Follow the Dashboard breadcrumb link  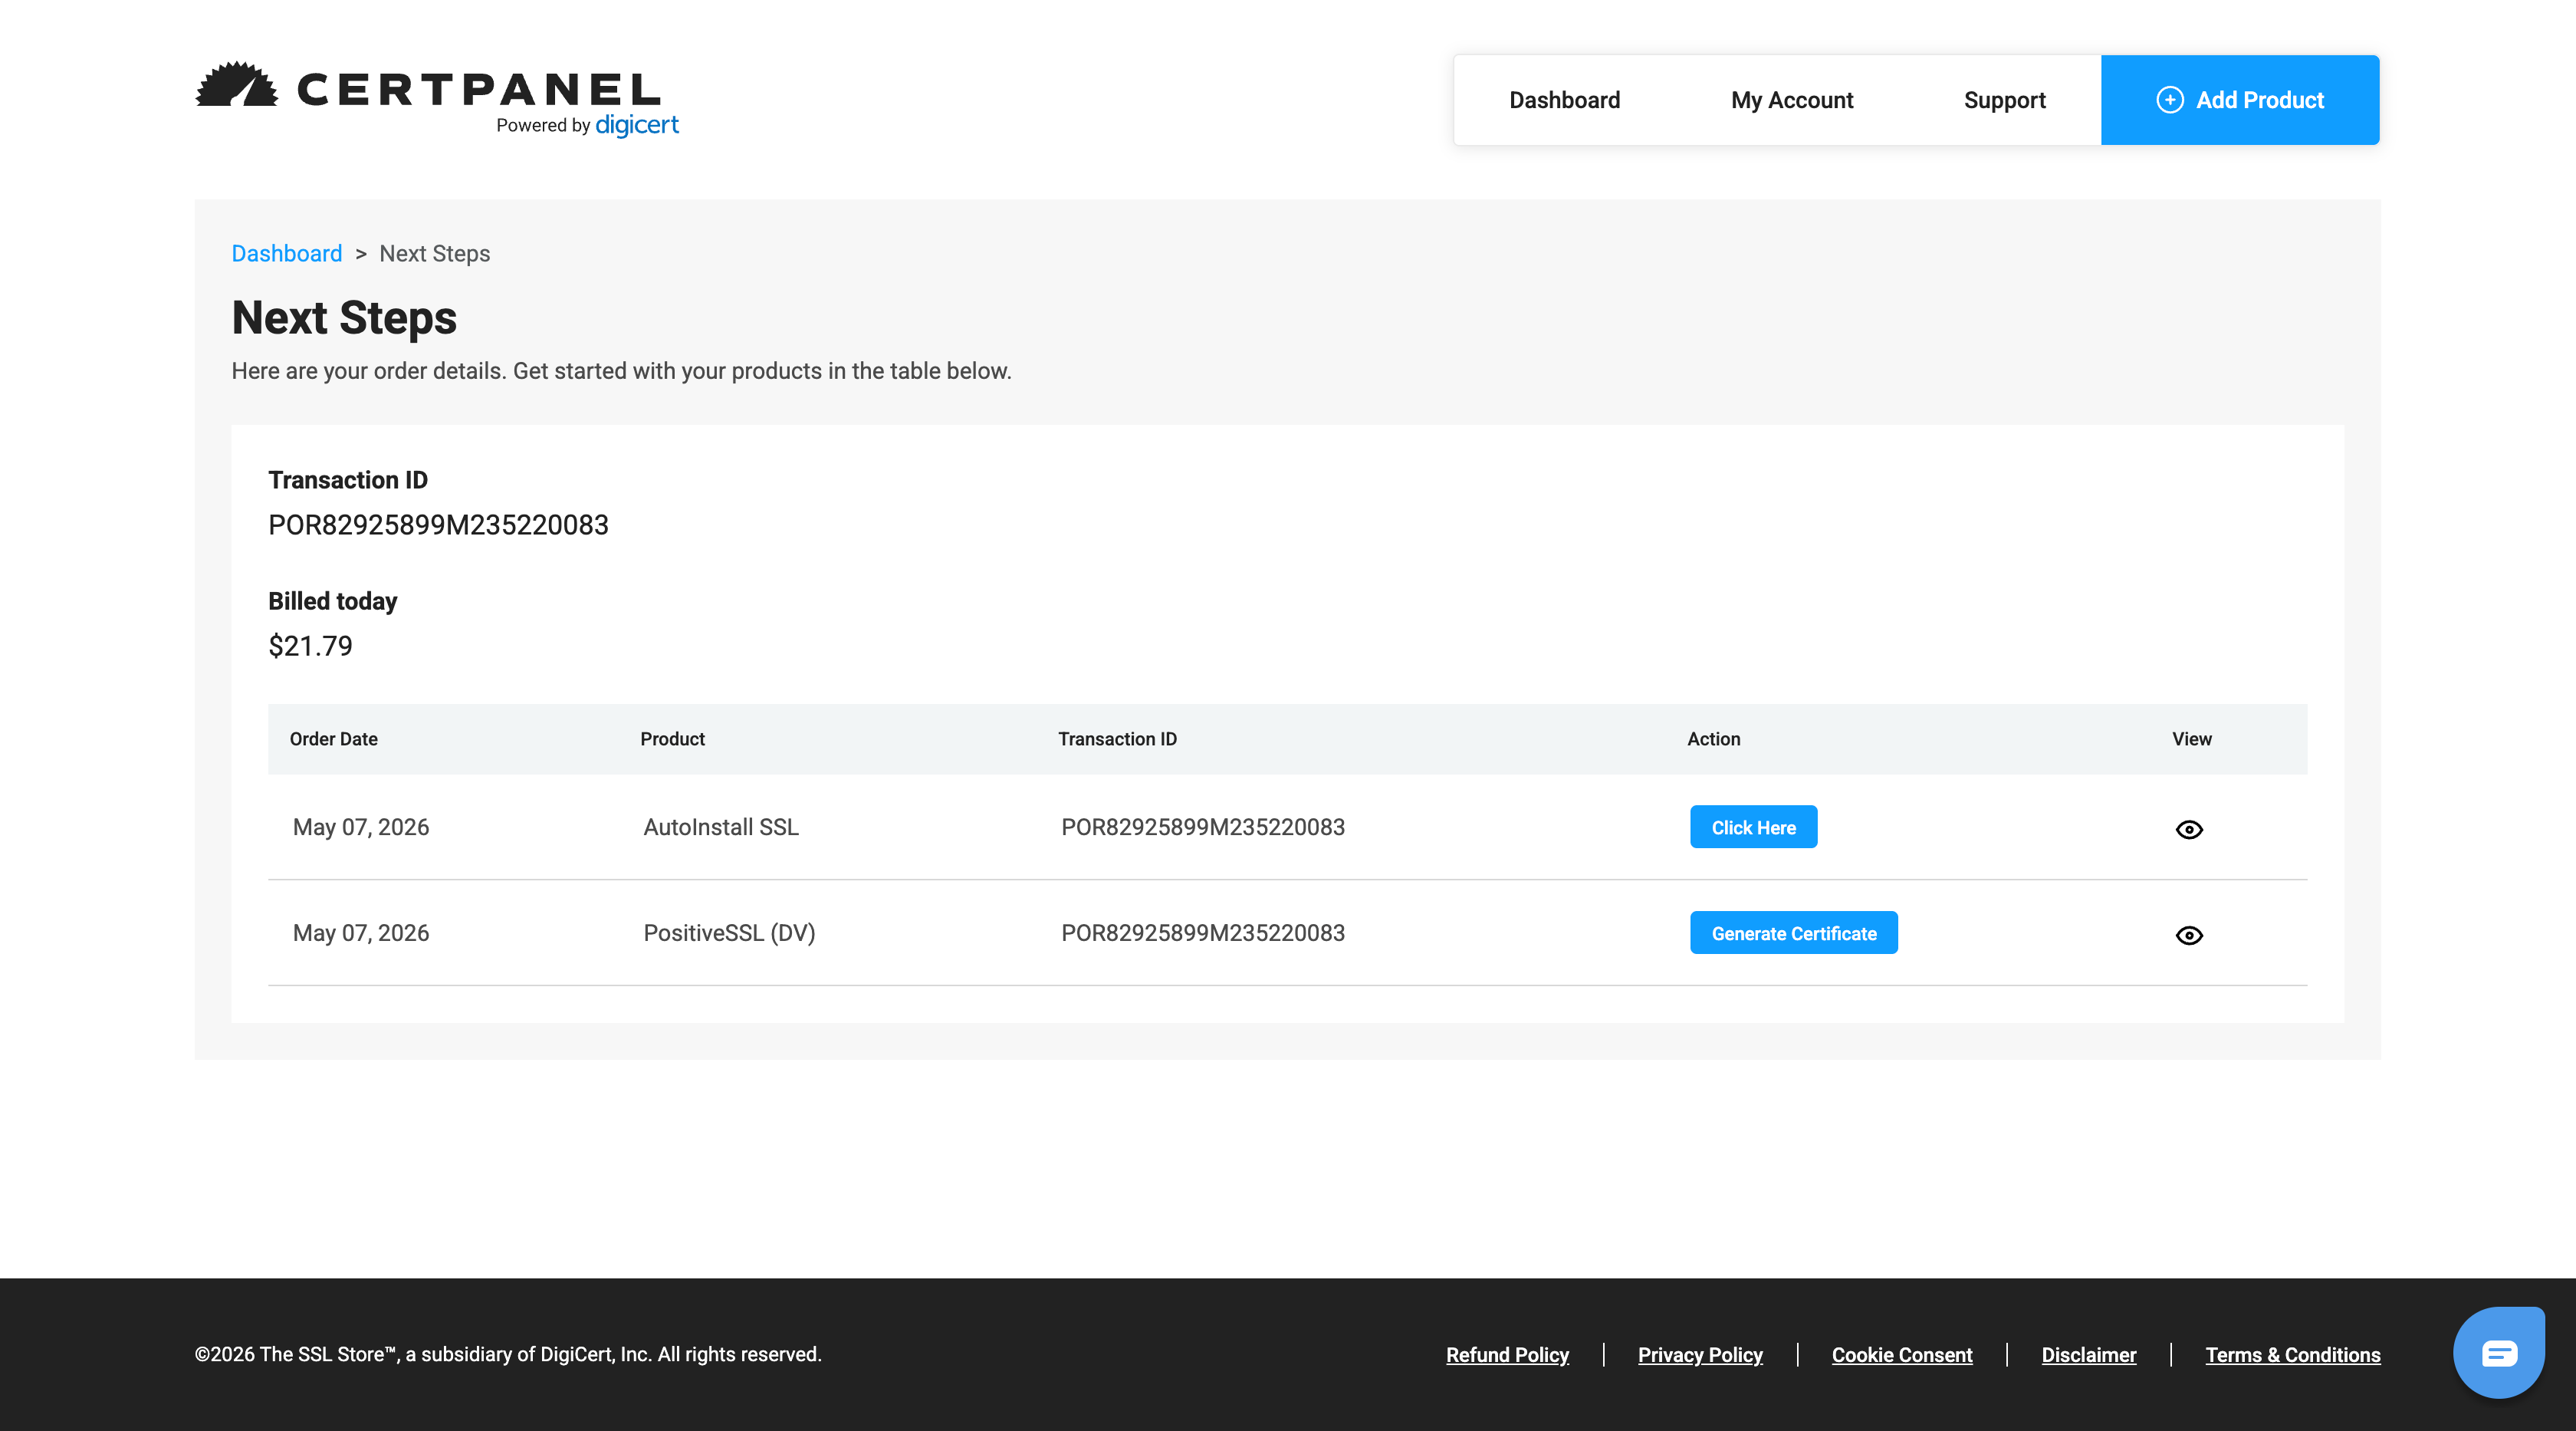click(x=287, y=254)
